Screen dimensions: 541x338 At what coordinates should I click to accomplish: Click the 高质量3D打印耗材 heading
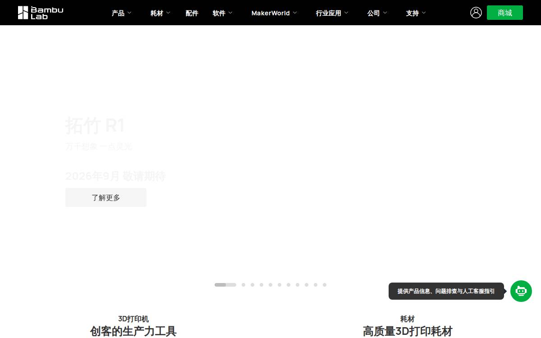(x=408, y=331)
